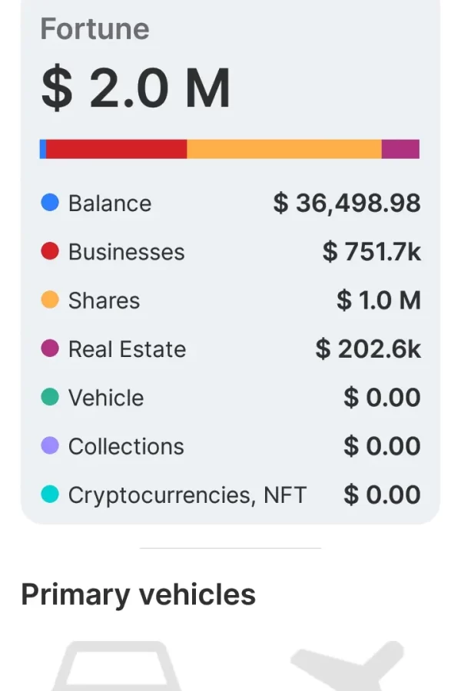461x691 pixels.
Task: Click the lavender dot beside Collections
Action: (50, 446)
